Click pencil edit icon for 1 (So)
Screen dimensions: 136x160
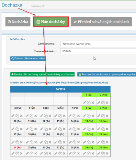pos(85,103)
